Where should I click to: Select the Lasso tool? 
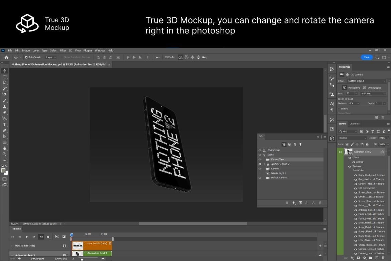[4, 82]
